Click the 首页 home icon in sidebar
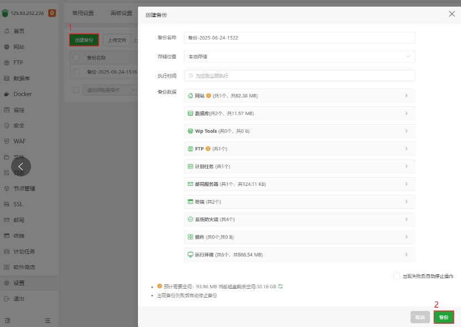The height and width of the screenshot is (327, 461). tap(7, 31)
